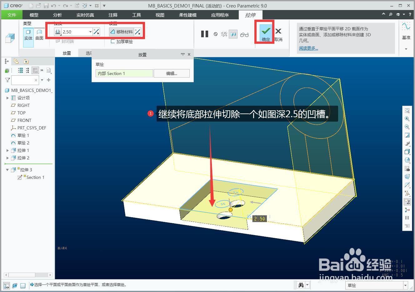The height and width of the screenshot is (292, 415).
Task: Flip the remove material side icon
Action: pyautogui.click(x=137, y=32)
